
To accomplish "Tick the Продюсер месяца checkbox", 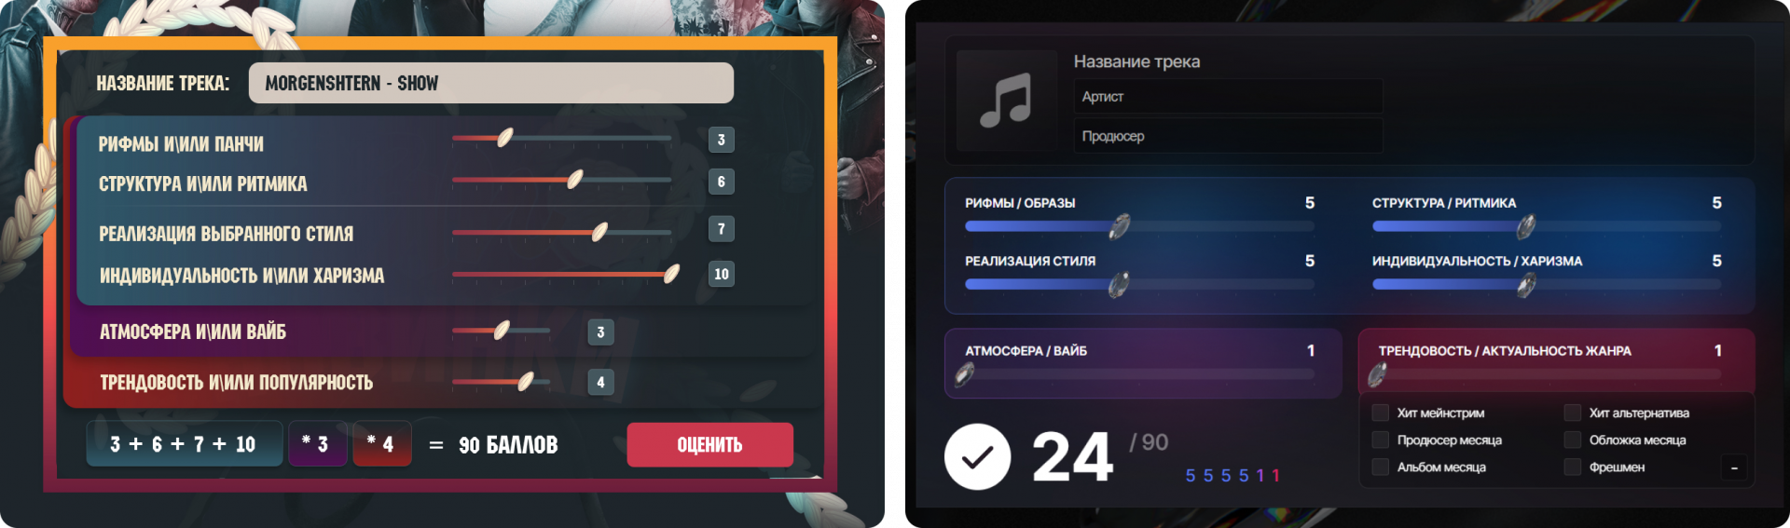I will (1381, 440).
